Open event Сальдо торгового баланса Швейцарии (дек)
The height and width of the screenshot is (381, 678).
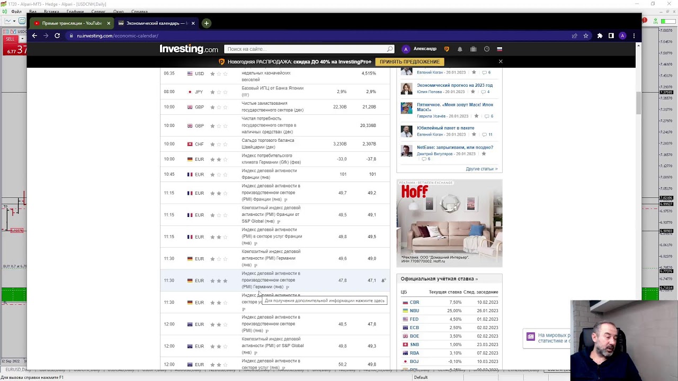pos(268,144)
